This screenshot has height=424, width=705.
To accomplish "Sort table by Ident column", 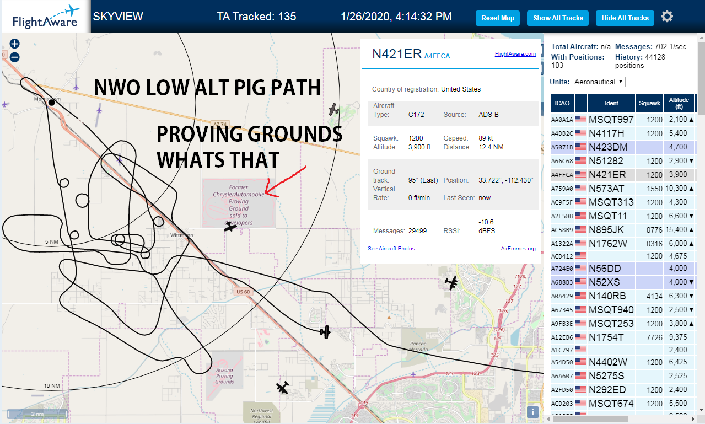I will point(611,103).
